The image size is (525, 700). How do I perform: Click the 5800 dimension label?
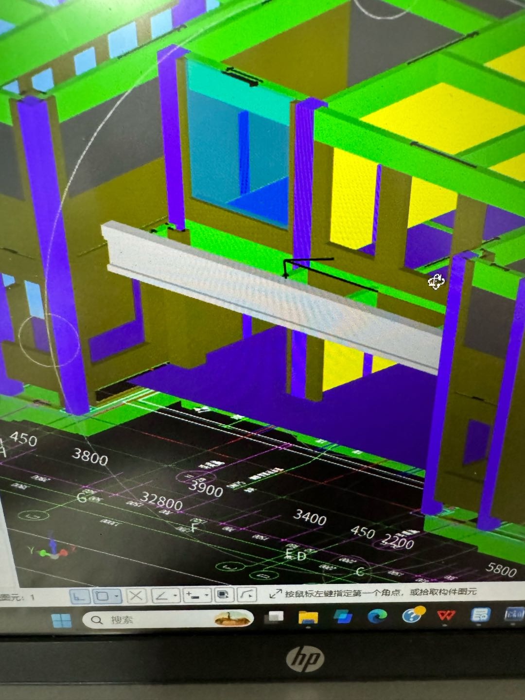coord(501,569)
